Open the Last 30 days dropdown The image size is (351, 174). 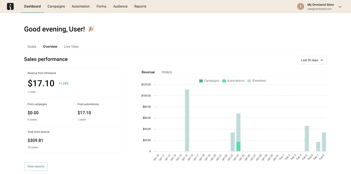click(312, 60)
